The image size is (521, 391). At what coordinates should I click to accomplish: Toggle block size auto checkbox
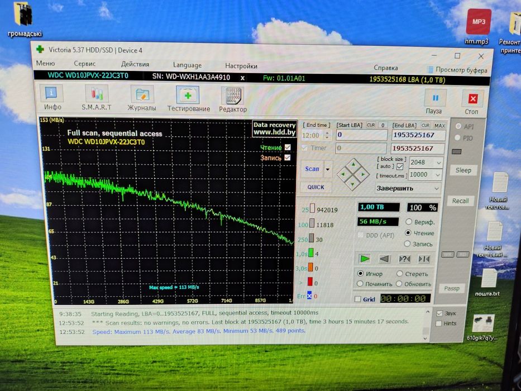click(x=400, y=166)
